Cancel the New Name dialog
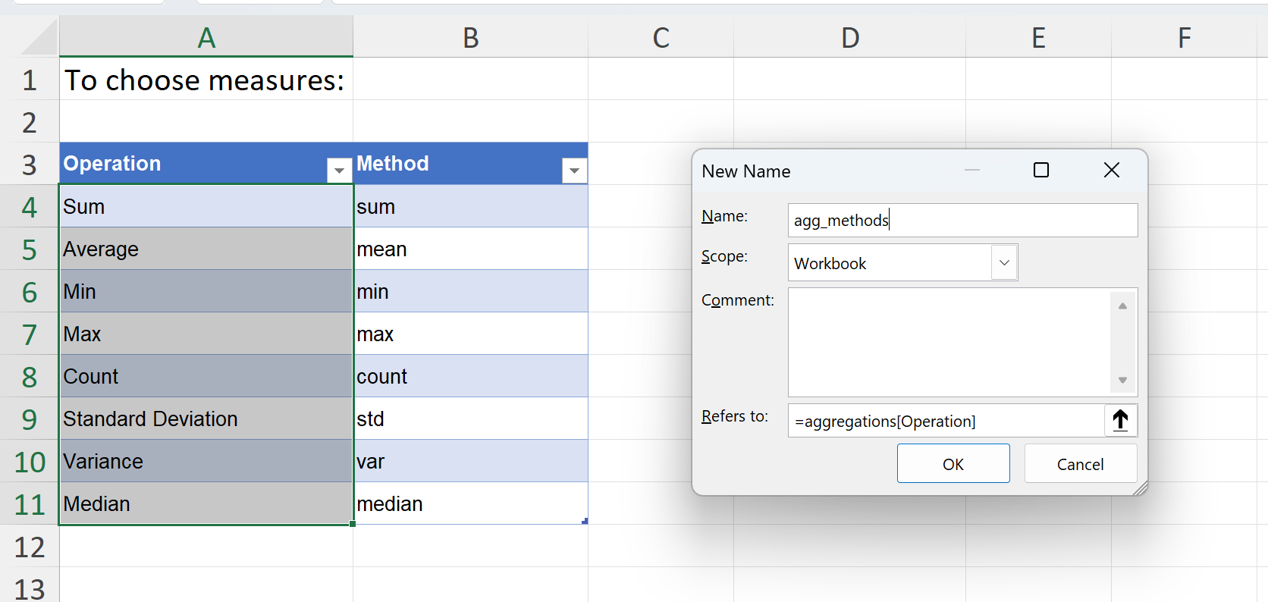The height and width of the screenshot is (602, 1268). 1080,464
